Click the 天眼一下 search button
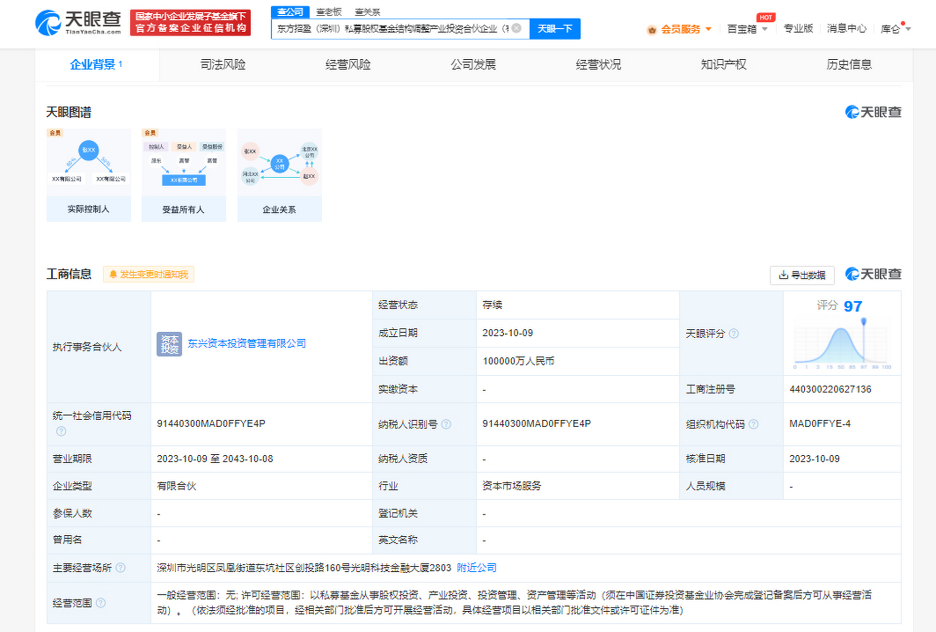The width and height of the screenshot is (936, 632). (555, 29)
